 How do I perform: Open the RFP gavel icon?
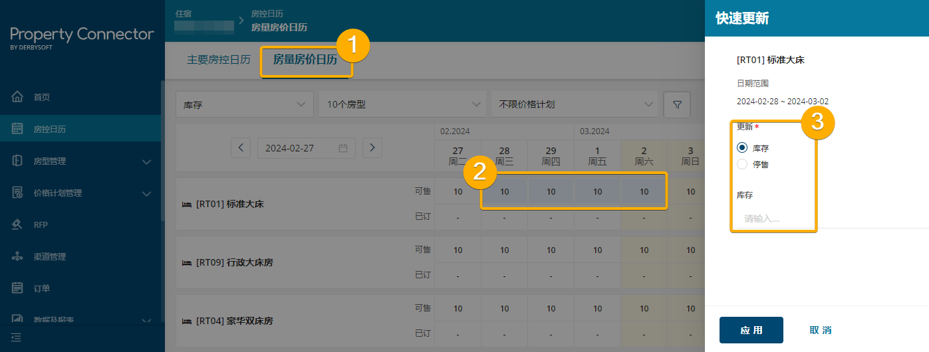coord(18,224)
